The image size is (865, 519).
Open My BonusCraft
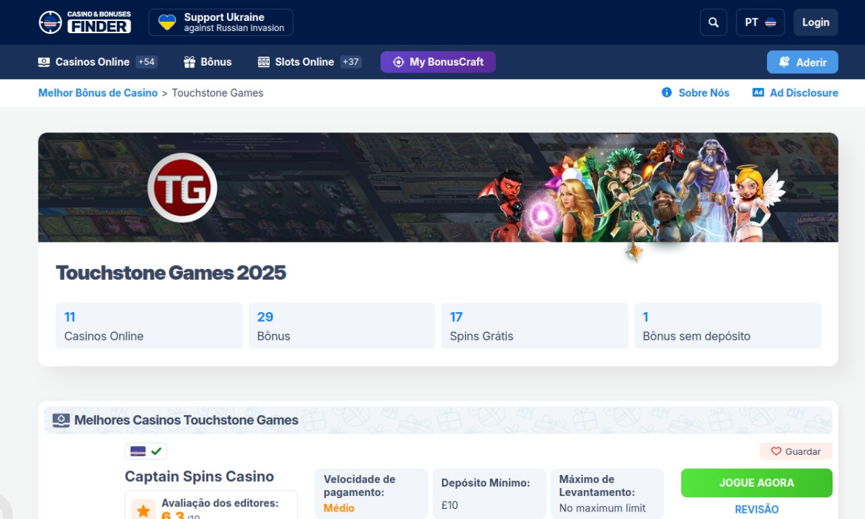tap(438, 61)
